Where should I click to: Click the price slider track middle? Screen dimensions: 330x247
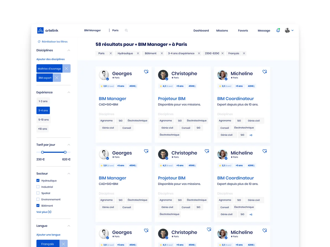click(x=54, y=152)
